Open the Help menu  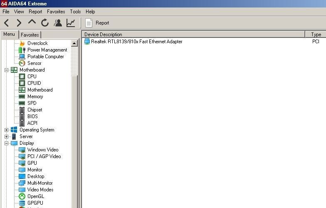[90, 12]
